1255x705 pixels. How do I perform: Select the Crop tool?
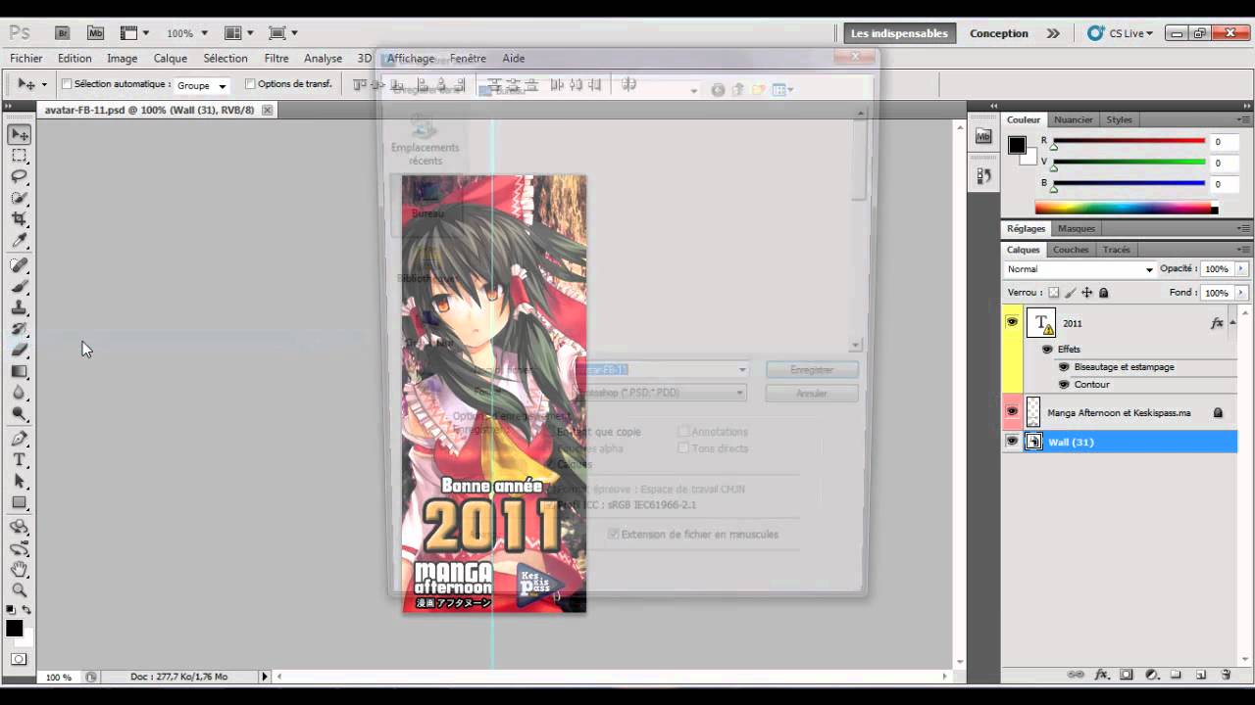[20, 219]
